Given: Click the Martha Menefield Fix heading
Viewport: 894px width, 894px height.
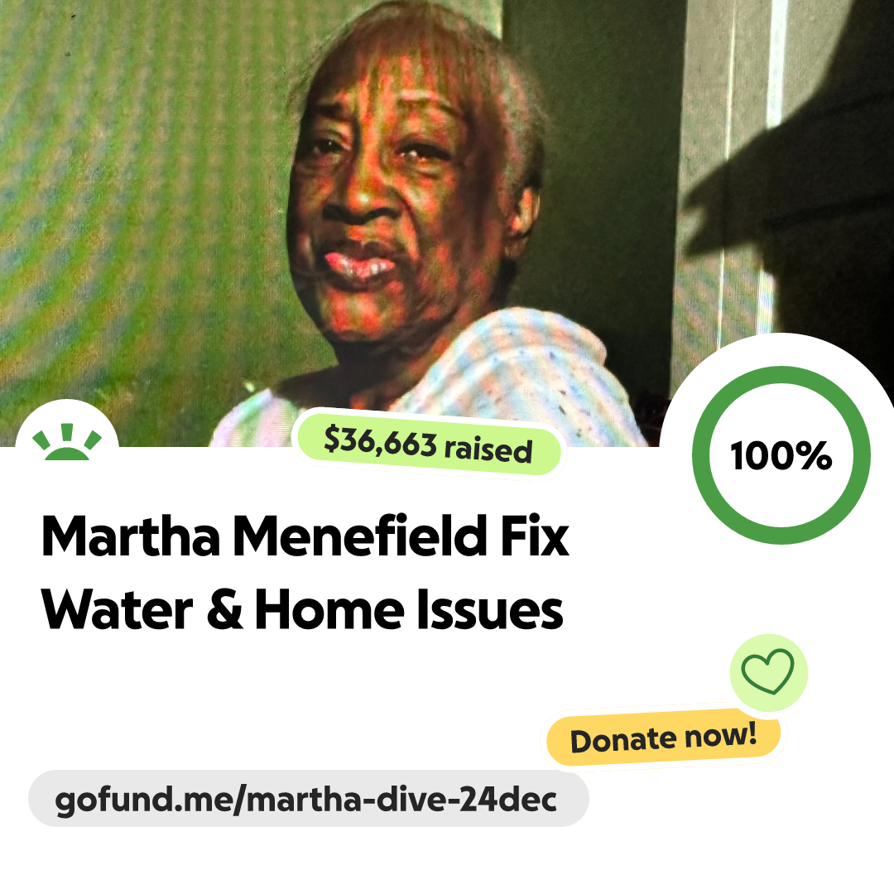Looking at the screenshot, I should pyautogui.click(x=305, y=536).
